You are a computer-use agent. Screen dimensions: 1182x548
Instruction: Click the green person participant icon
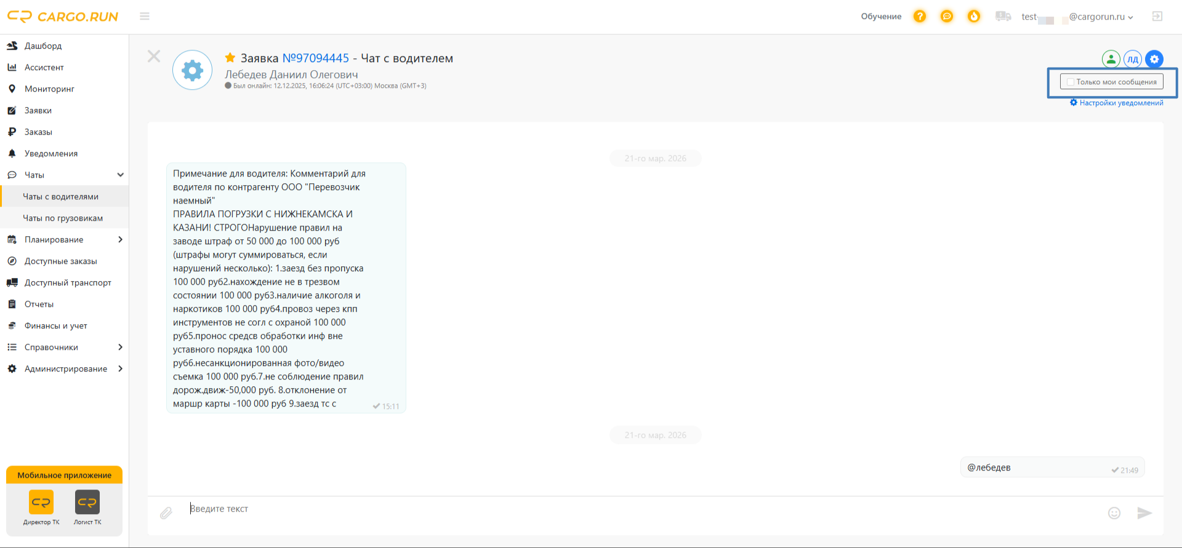click(1111, 59)
